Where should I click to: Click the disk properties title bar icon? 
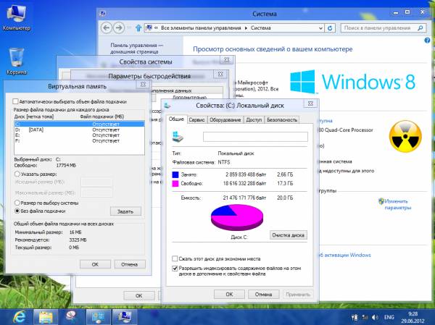[x=167, y=106]
